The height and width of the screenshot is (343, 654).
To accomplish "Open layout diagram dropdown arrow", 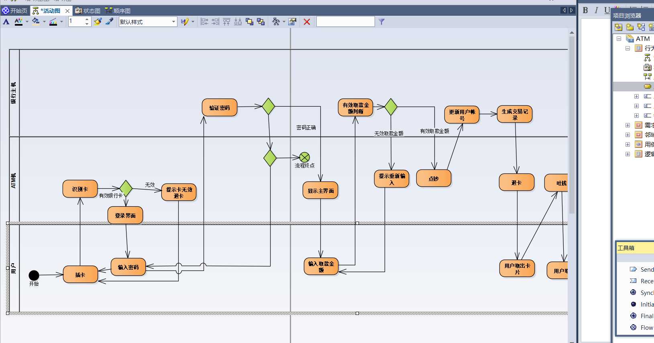I will pyautogui.click(x=284, y=22).
